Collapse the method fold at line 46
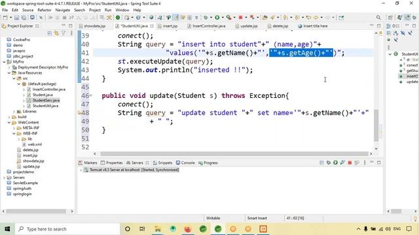Screen dimensions: 419x235 [91, 96]
